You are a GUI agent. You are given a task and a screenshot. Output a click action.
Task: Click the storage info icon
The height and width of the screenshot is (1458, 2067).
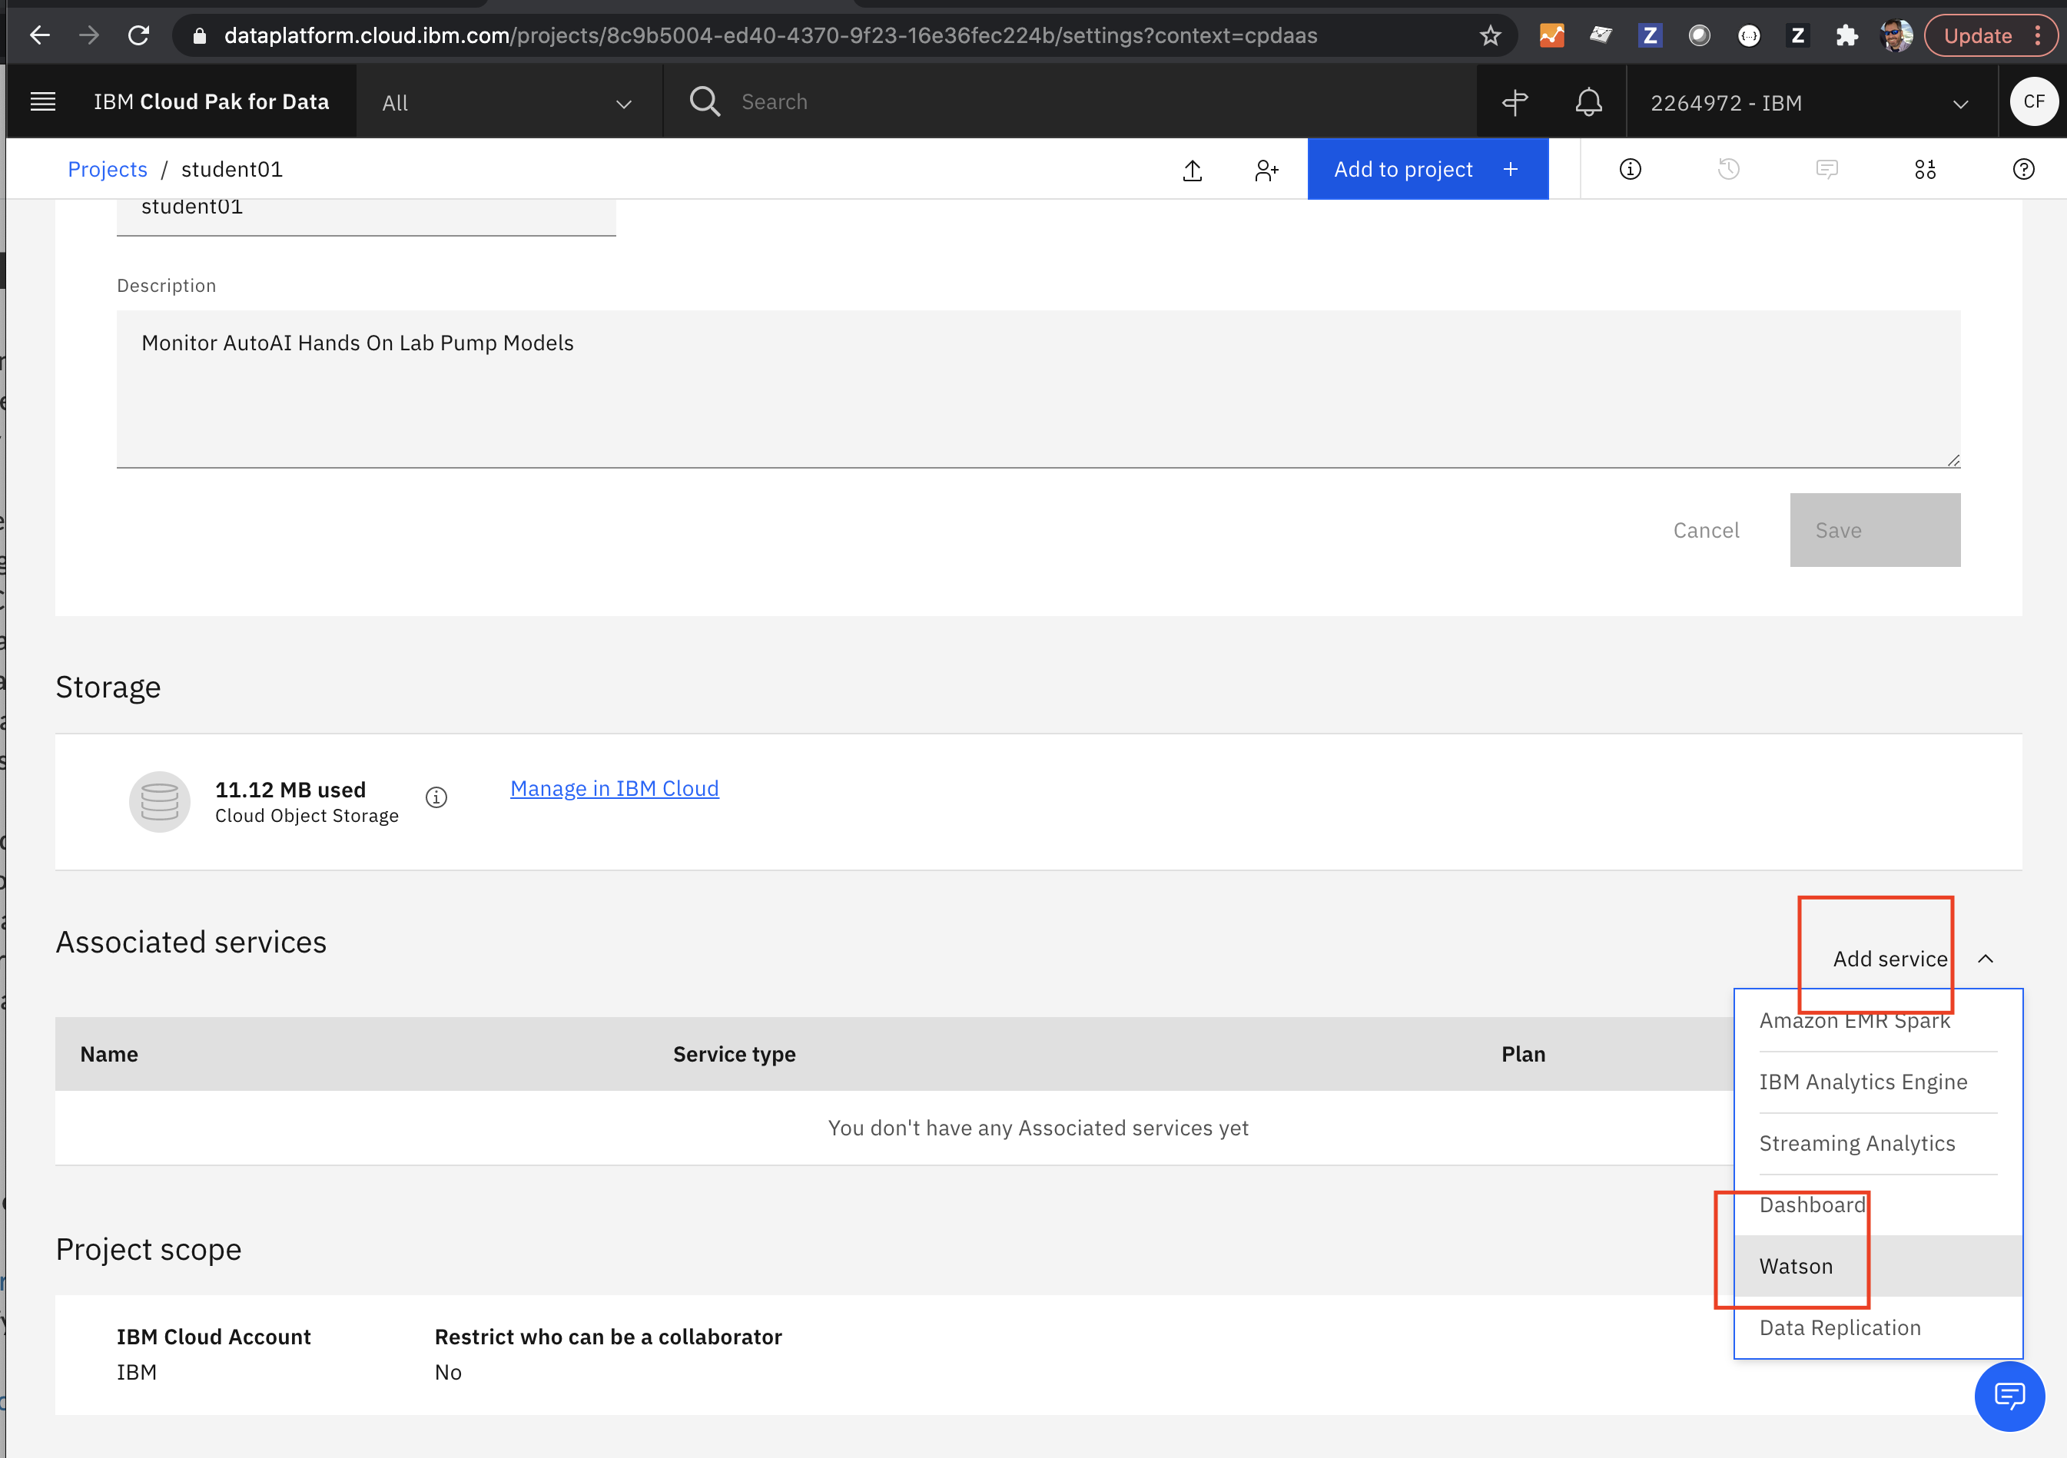(x=436, y=797)
